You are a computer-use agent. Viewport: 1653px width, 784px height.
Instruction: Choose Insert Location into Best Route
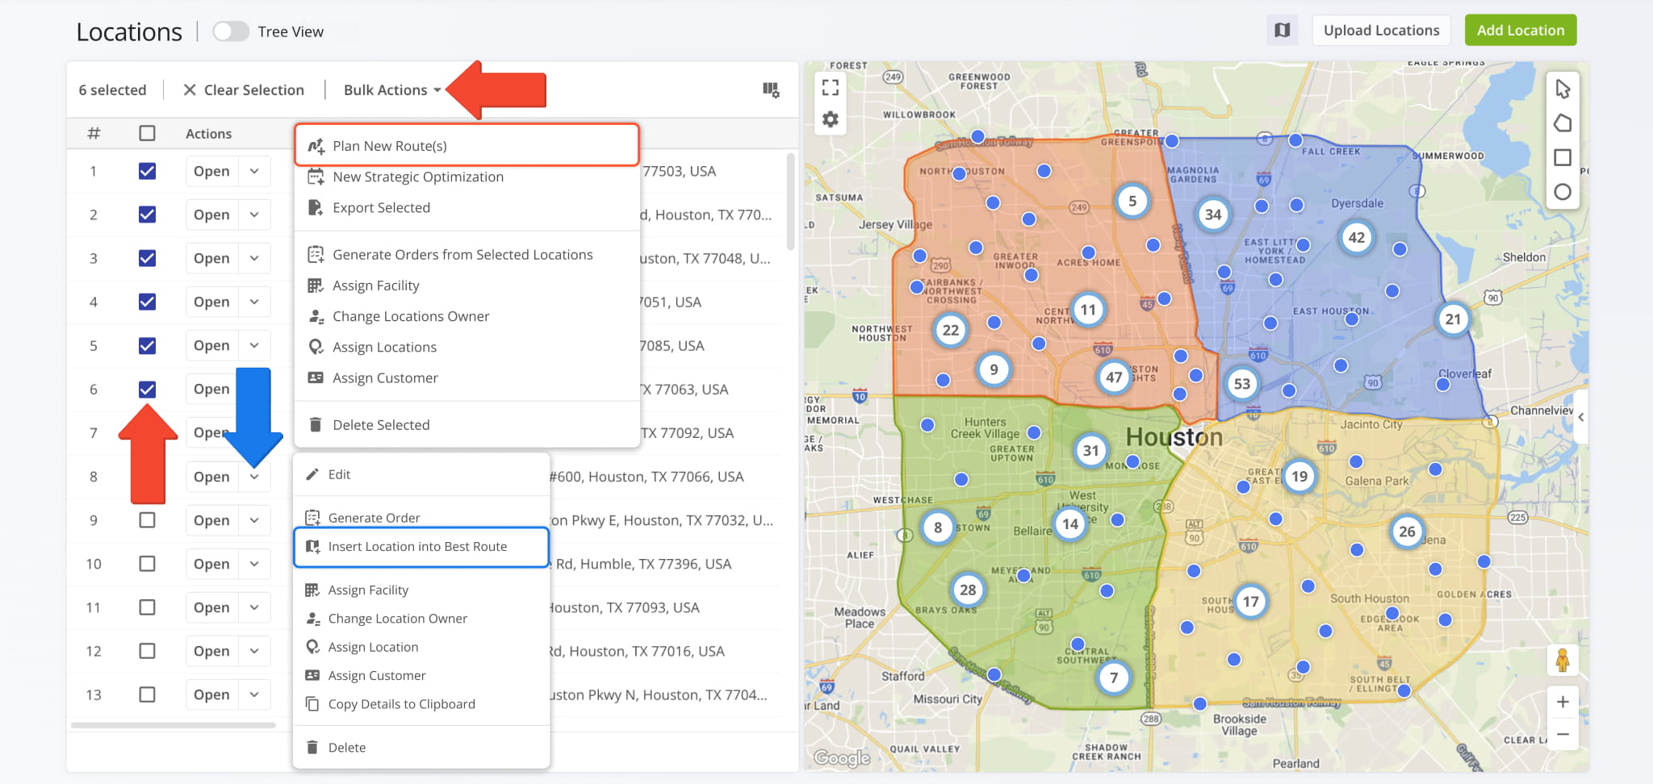click(x=421, y=547)
